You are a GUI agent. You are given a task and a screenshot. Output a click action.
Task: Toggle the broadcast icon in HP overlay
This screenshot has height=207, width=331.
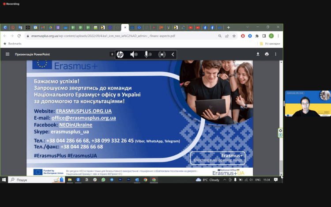[x=162, y=54]
